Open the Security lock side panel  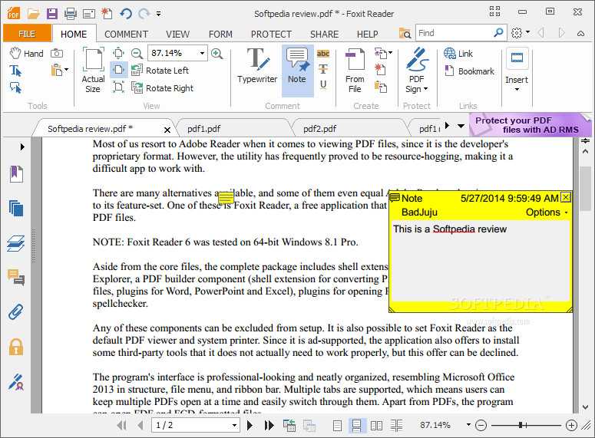click(x=16, y=346)
